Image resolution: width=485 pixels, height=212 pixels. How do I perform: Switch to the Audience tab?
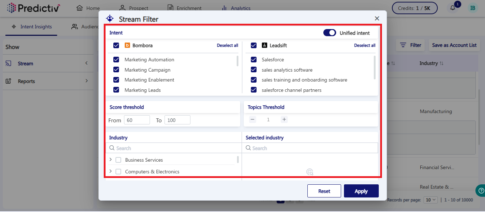[x=85, y=27]
